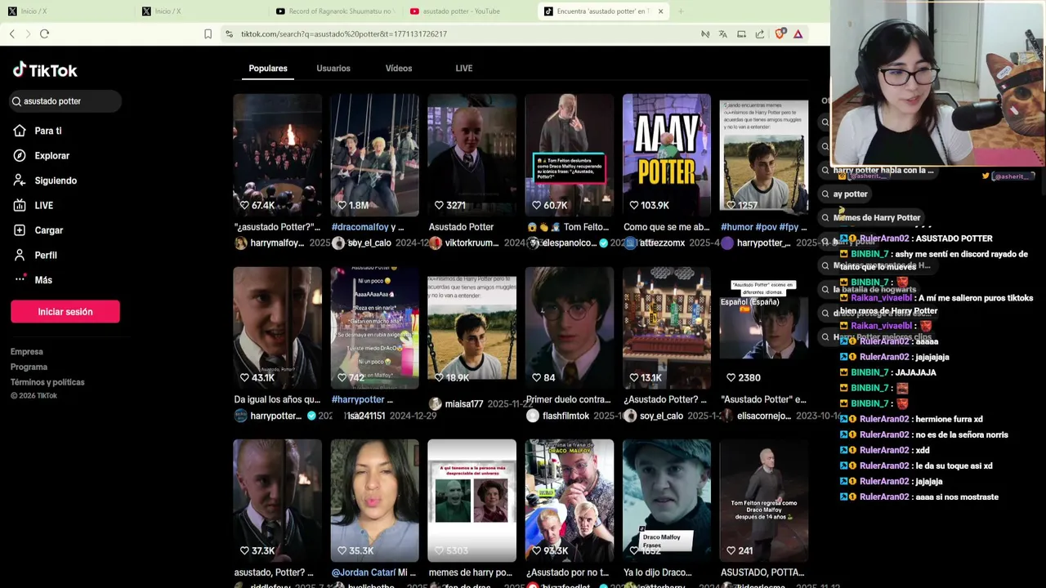Open miaisa177's profile avatar
1046x588 pixels.
click(436, 403)
